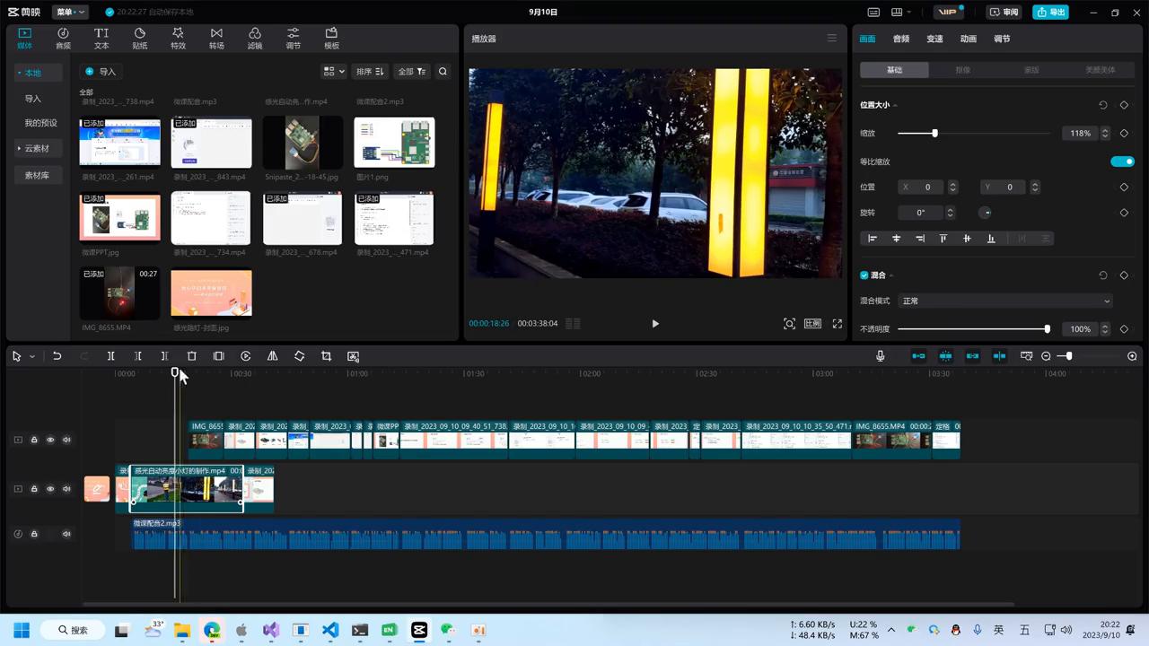This screenshot has width=1149, height=646.
Task: Open the 菜单 menu at the top left
Action: coord(68,12)
